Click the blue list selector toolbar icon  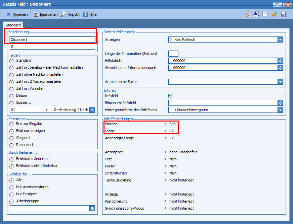pyautogui.click(x=257, y=14)
